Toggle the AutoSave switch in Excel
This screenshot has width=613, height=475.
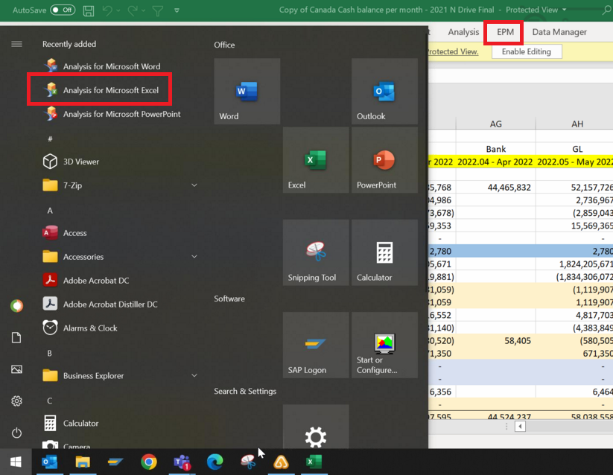pos(63,10)
